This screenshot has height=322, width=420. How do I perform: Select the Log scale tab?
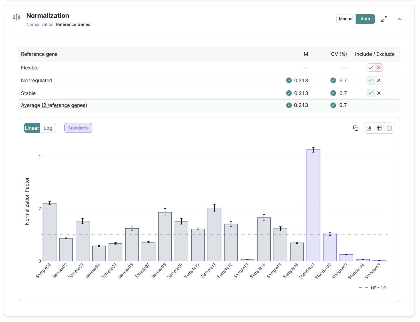point(48,128)
